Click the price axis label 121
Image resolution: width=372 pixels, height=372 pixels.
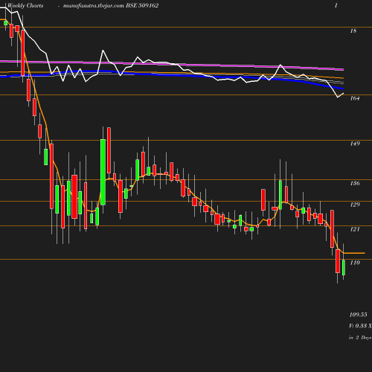point(355,229)
